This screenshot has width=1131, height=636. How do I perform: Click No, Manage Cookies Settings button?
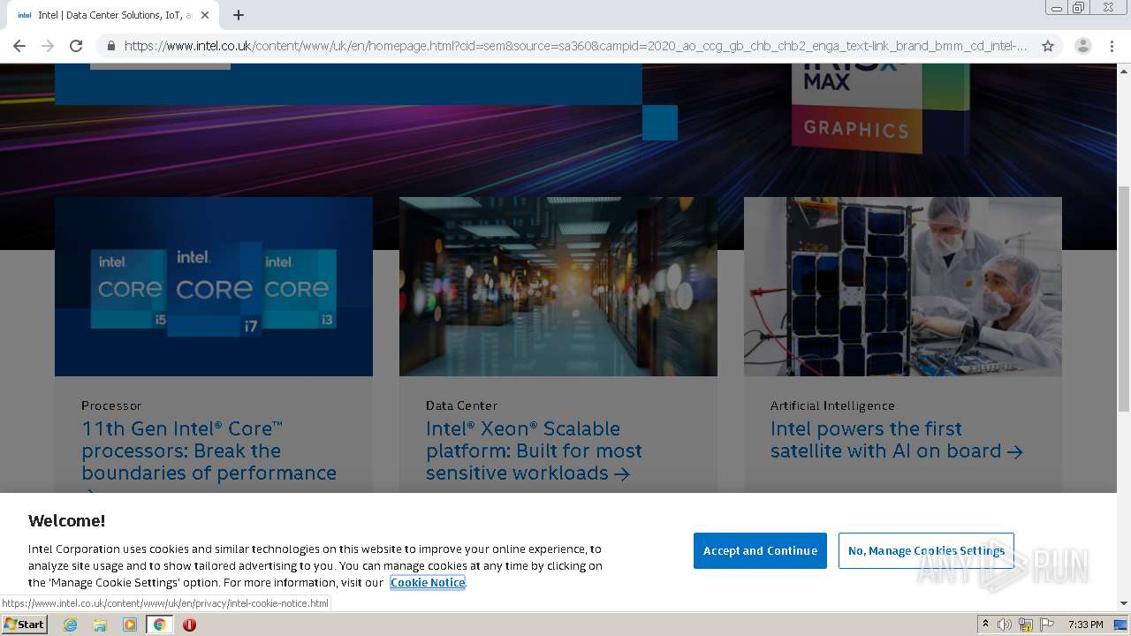[x=926, y=550]
